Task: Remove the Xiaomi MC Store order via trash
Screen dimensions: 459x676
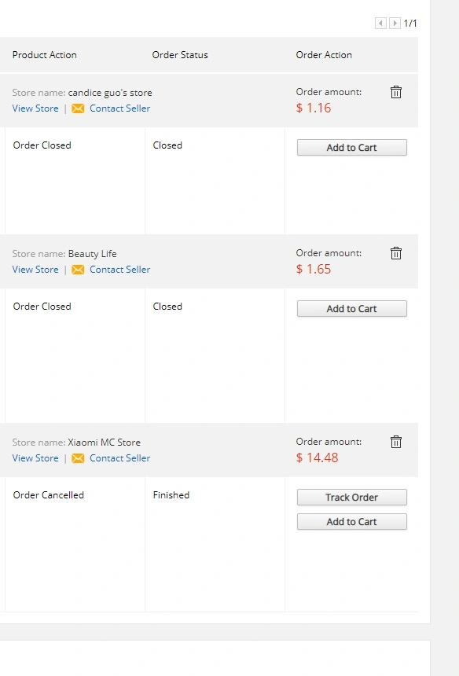Action: [395, 442]
